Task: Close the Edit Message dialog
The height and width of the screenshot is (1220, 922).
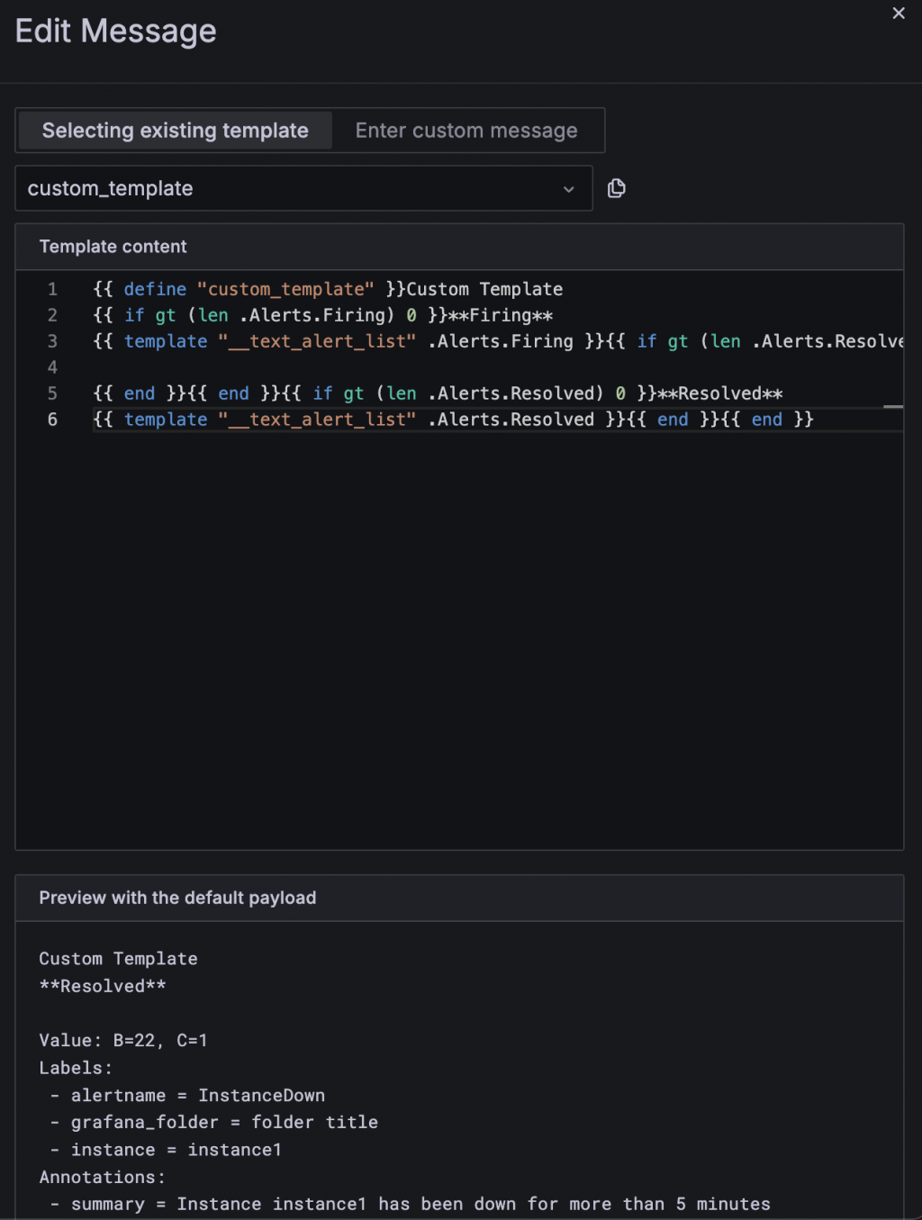Action: coord(898,14)
